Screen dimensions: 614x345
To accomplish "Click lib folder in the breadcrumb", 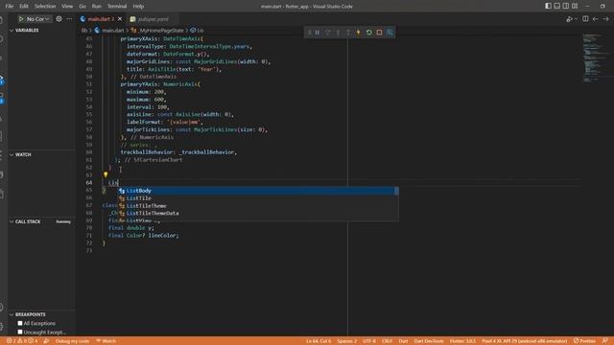I will (84, 30).
